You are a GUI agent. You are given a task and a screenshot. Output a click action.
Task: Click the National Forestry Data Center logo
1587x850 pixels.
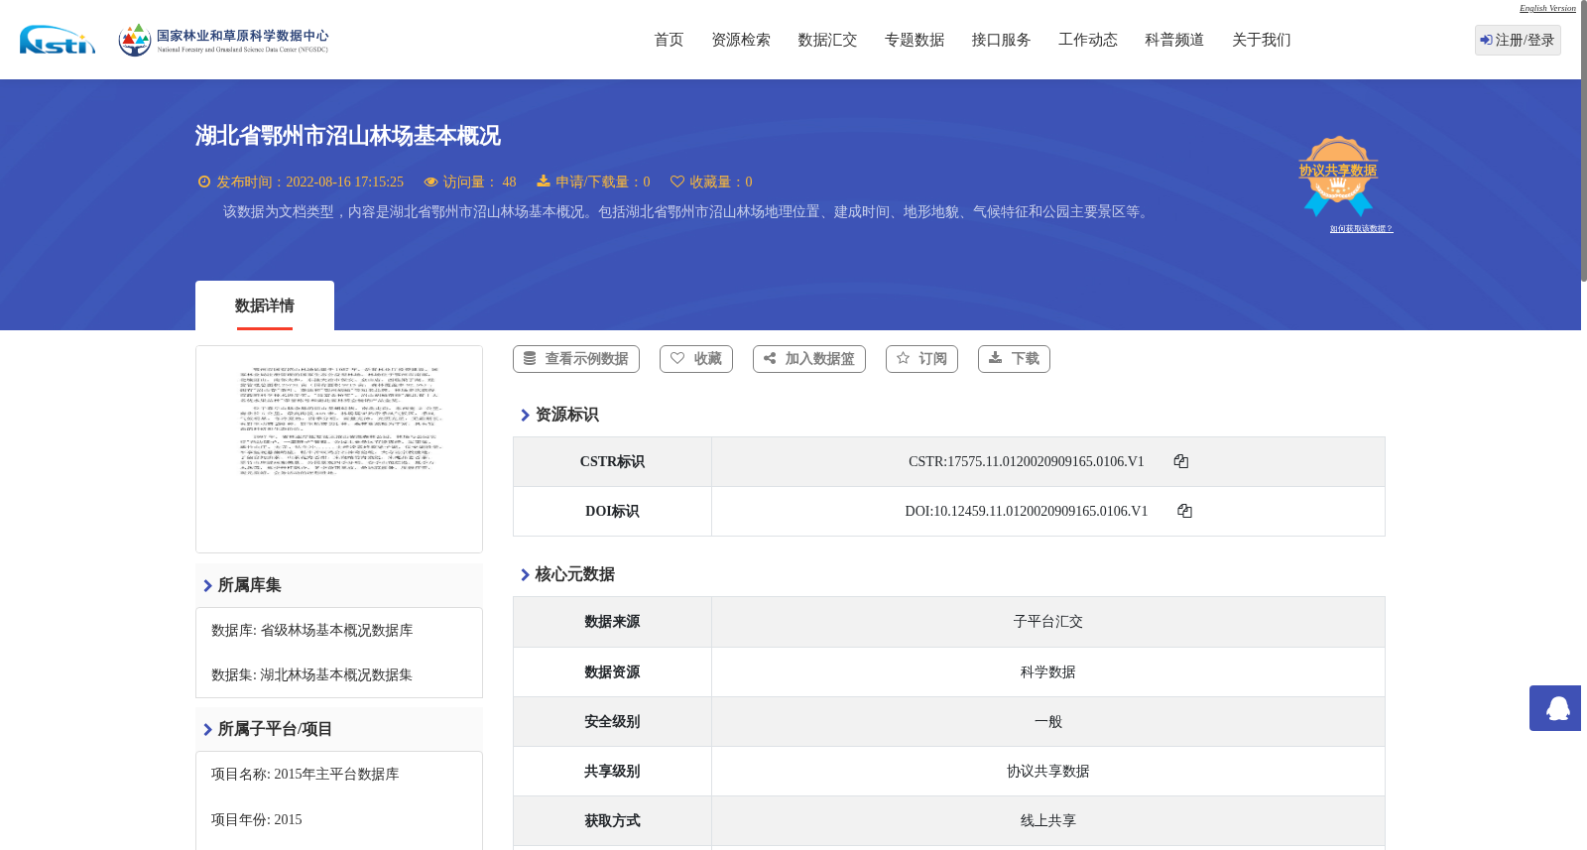(223, 40)
